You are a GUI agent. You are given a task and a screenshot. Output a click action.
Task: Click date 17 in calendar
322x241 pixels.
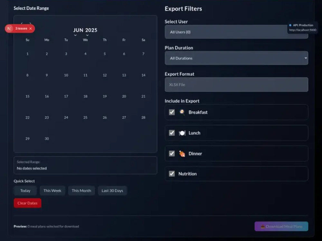point(66,96)
